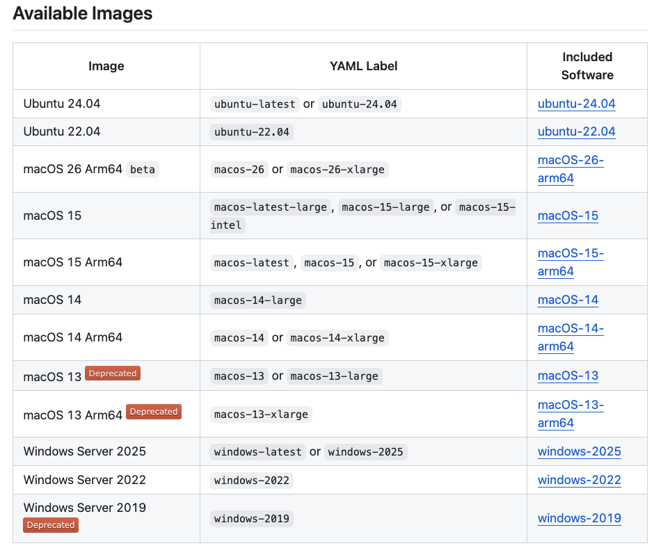The height and width of the screenshot is (555, 661).
Task: Click the macos-26-xlarge label code
Action: 337,170
